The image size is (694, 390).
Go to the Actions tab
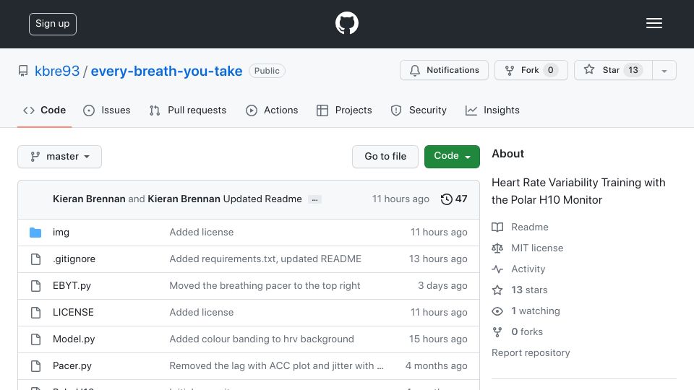272,110
